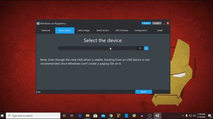
Task: Open the network tray icon
Action: click(190, 116)
